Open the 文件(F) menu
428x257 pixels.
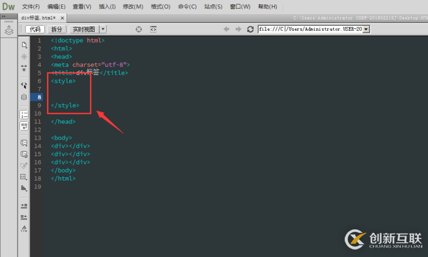[31, 7]
